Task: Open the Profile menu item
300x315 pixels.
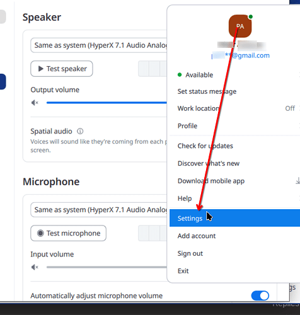Action: (234, 126)
